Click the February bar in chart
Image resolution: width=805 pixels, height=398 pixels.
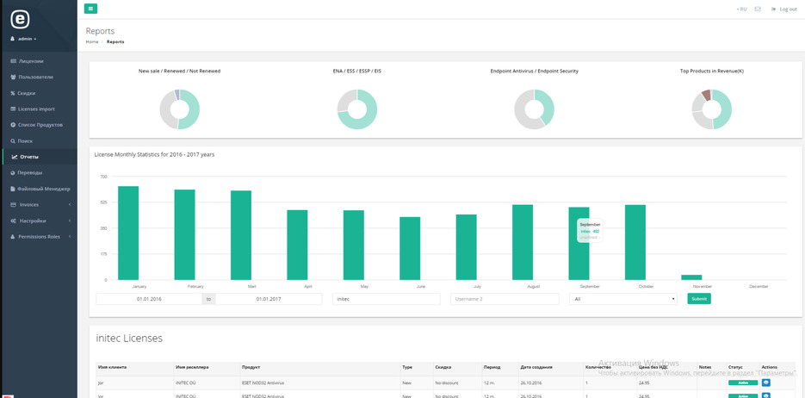click(x=185, y=234)
